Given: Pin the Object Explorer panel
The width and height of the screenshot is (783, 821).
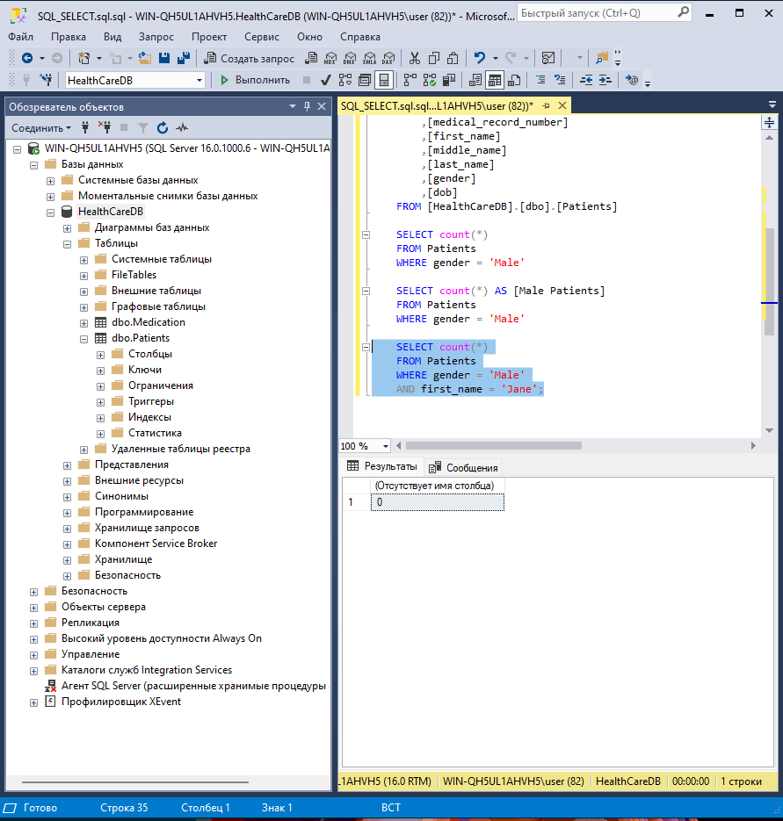Looking at the screenshot, I should [307, 106].
